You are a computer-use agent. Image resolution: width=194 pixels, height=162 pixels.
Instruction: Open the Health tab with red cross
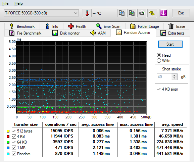point(77,26)
